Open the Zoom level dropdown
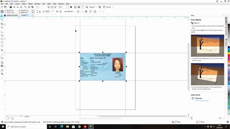230x129 pixels. pyautogui.click(x=68, y=7)
